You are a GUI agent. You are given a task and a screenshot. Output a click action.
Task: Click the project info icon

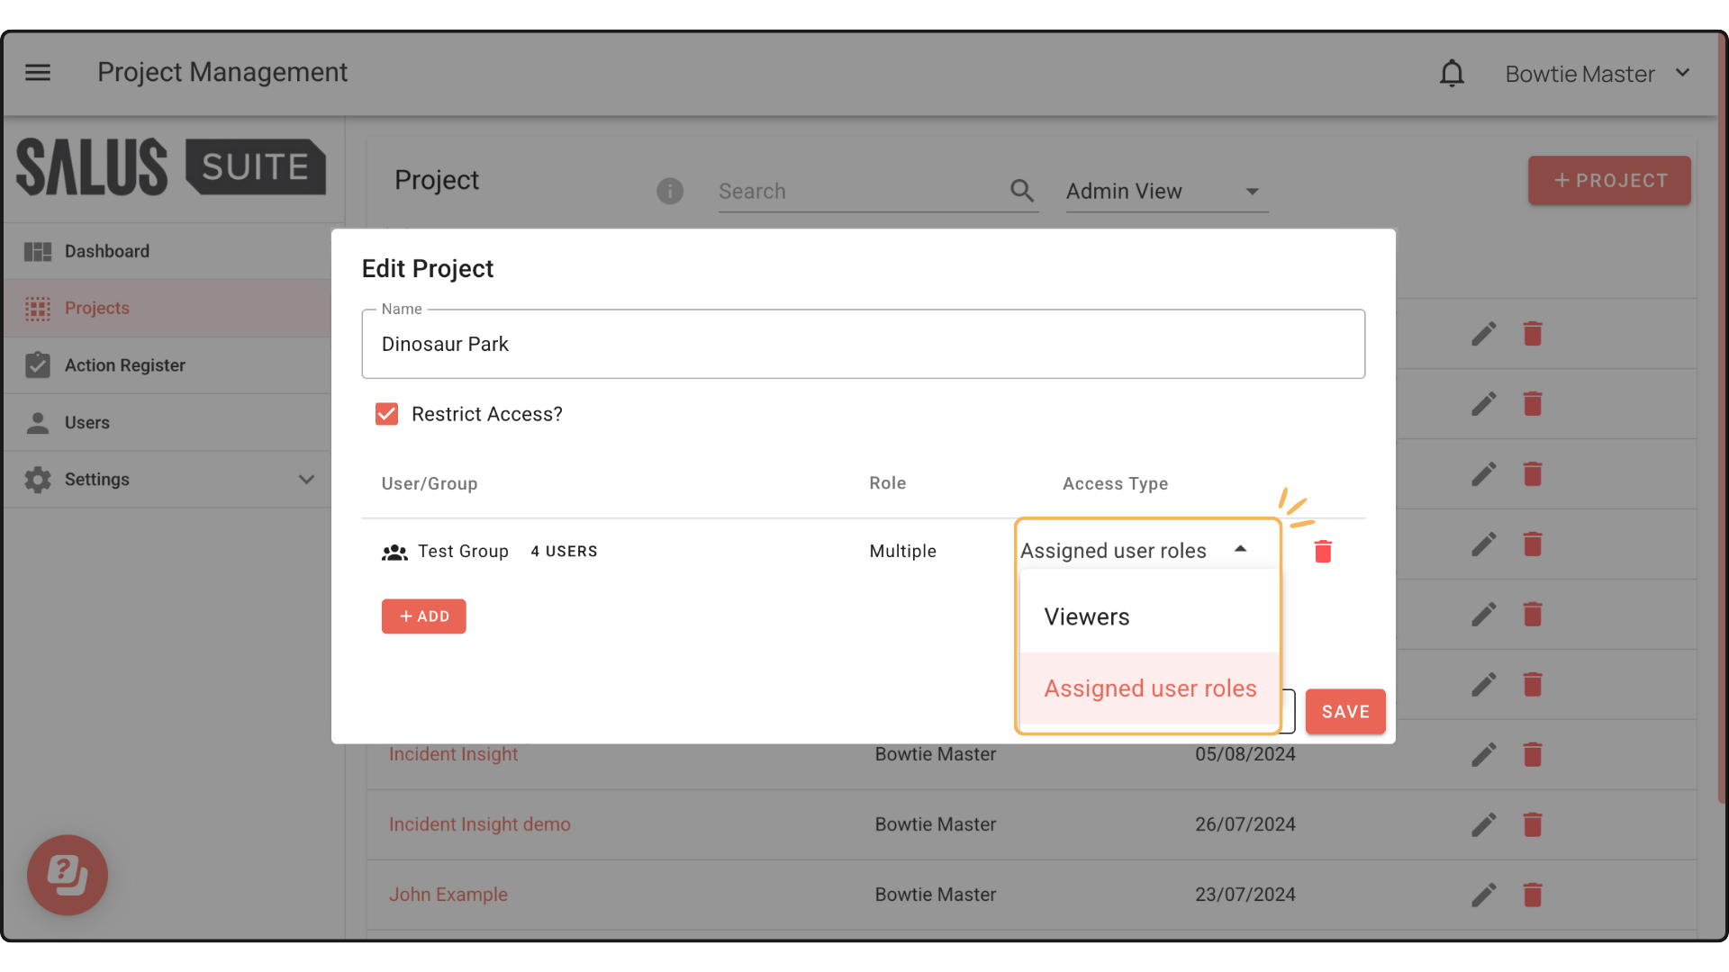pos(669,191)
